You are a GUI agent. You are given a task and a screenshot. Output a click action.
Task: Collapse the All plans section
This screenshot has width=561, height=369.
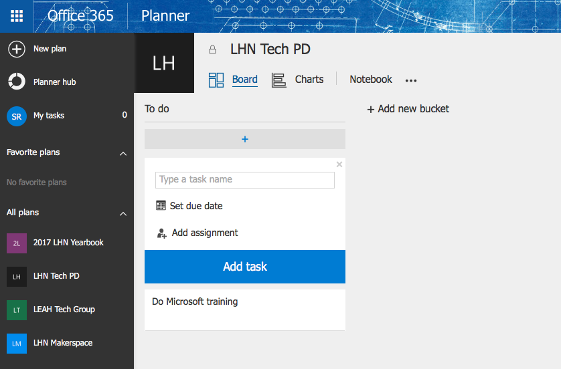[x=123, y=214]
